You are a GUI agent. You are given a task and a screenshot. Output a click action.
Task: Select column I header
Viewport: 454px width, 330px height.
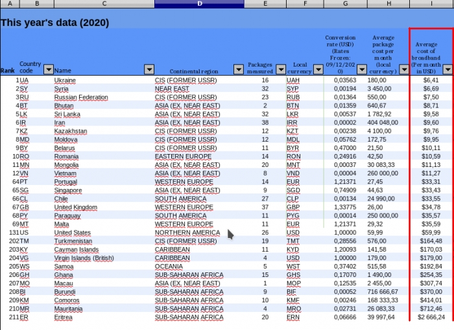click(x=431, y=4)
